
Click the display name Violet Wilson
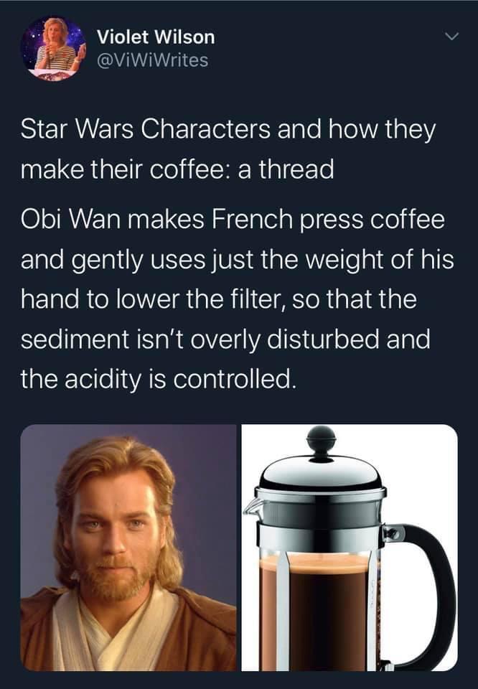coord(156,37)
